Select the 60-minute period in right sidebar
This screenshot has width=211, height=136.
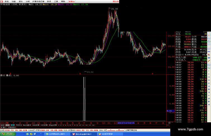click(209, 83)
